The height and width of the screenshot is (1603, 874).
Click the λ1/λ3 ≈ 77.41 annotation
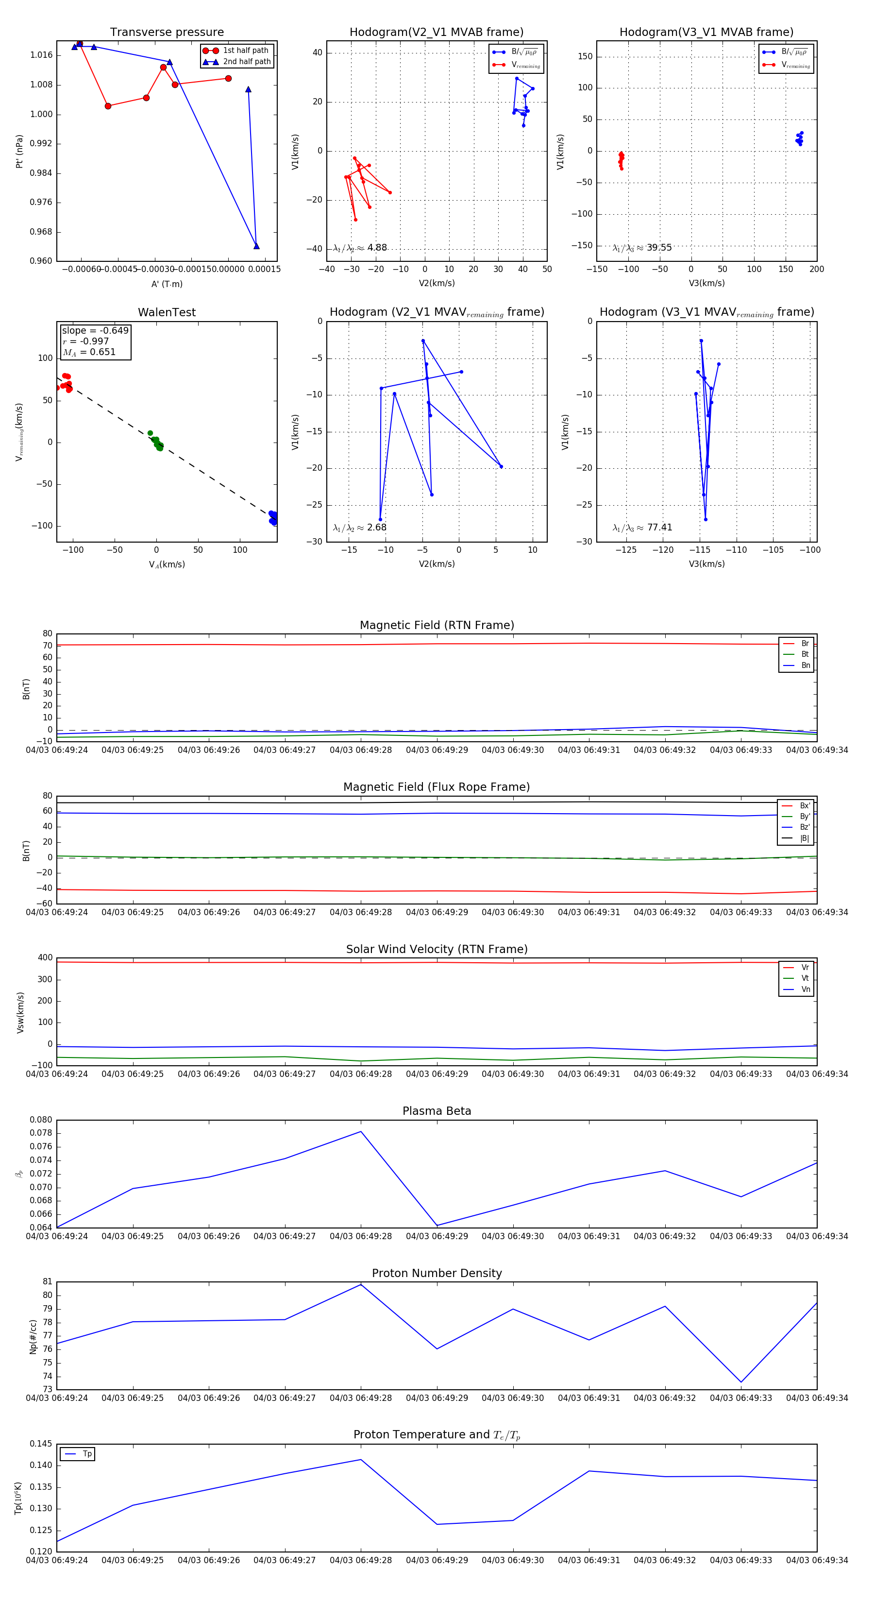642,528
